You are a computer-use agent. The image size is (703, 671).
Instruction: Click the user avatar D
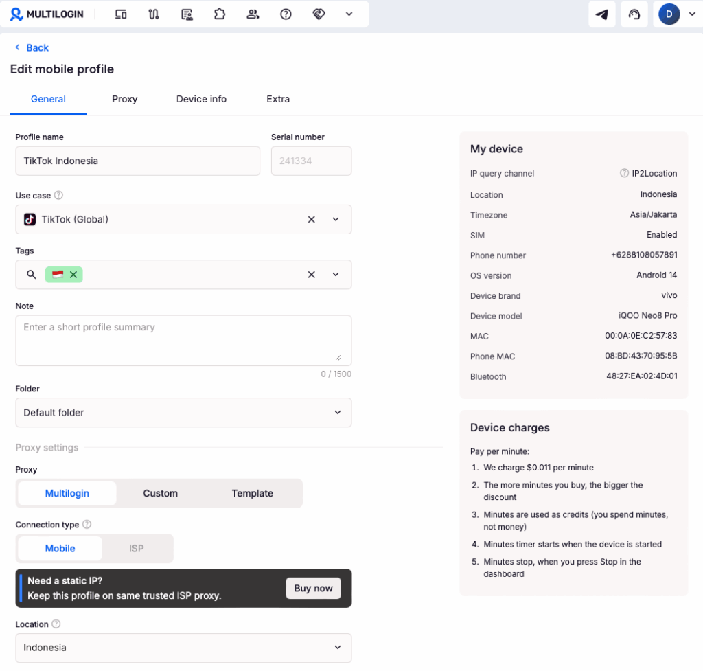(669, 14)
